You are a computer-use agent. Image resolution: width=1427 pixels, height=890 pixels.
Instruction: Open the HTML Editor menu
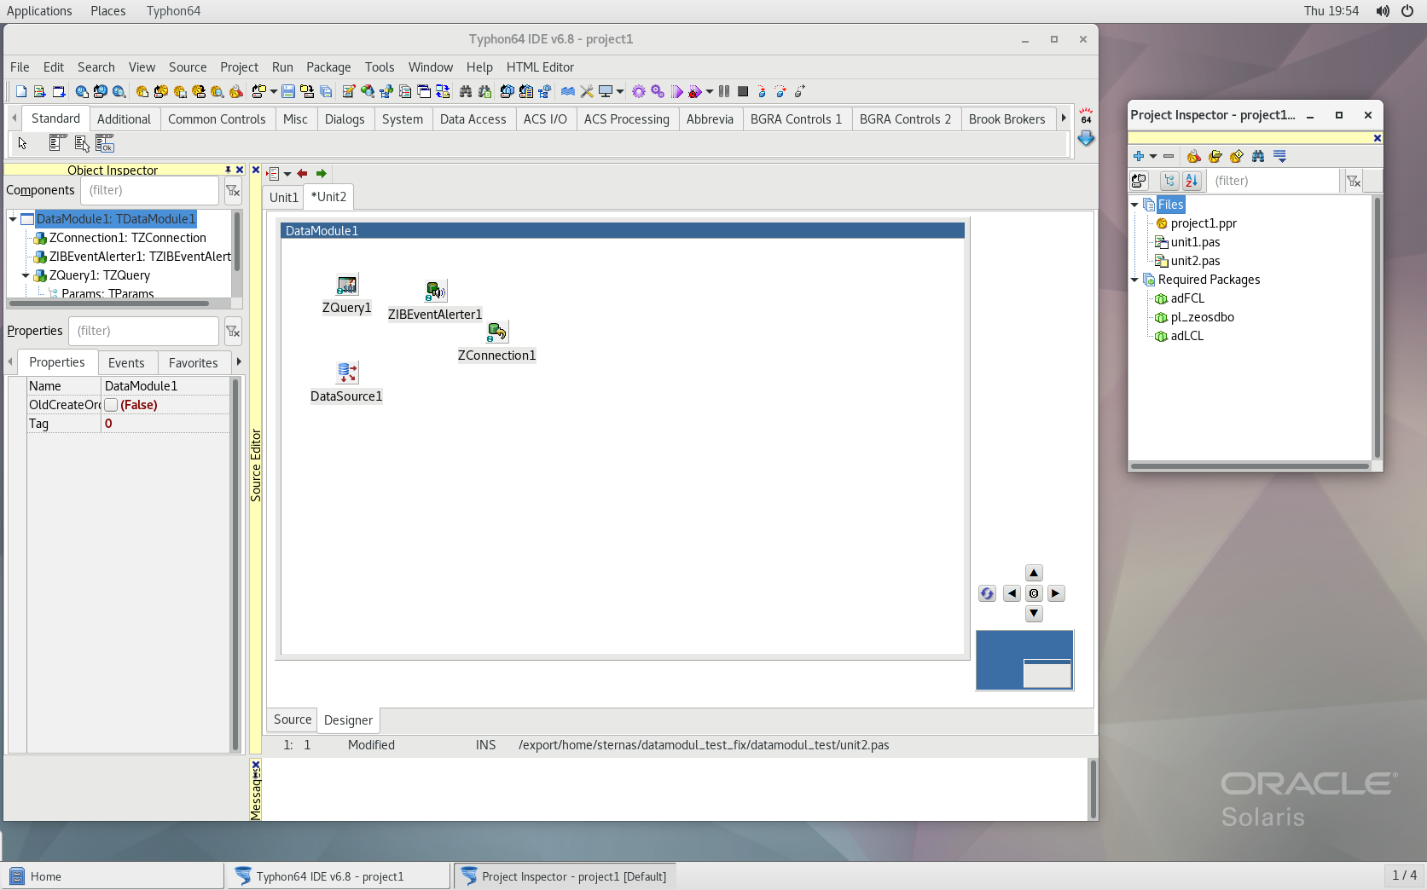pos(540,67)
